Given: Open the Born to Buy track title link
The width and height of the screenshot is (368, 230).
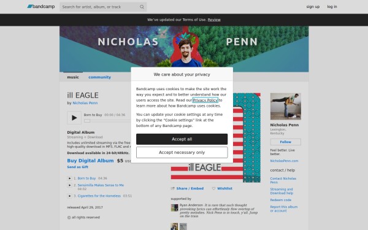Looking at the screenshot, I should (x=86, y=178).
